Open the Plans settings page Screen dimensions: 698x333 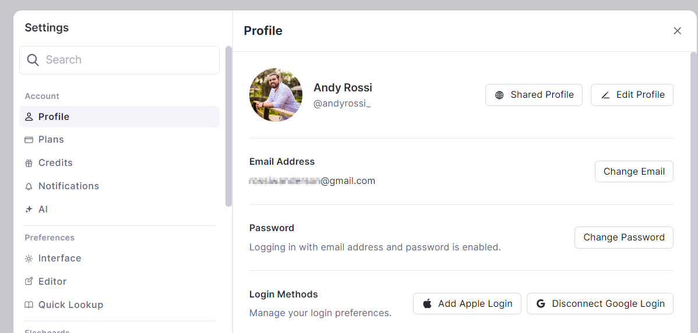51,140
